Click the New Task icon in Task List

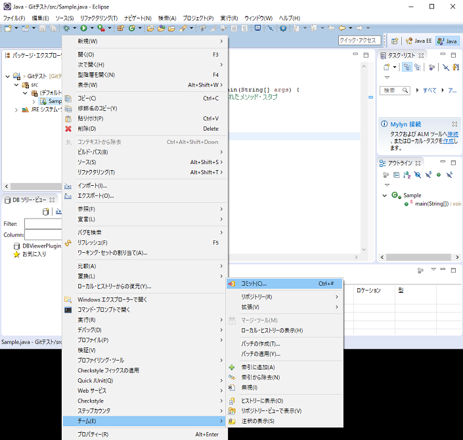pos(386,67)
